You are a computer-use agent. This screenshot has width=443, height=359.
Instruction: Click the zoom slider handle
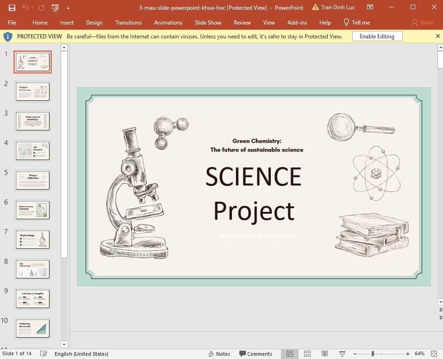[x=373, y=354]
